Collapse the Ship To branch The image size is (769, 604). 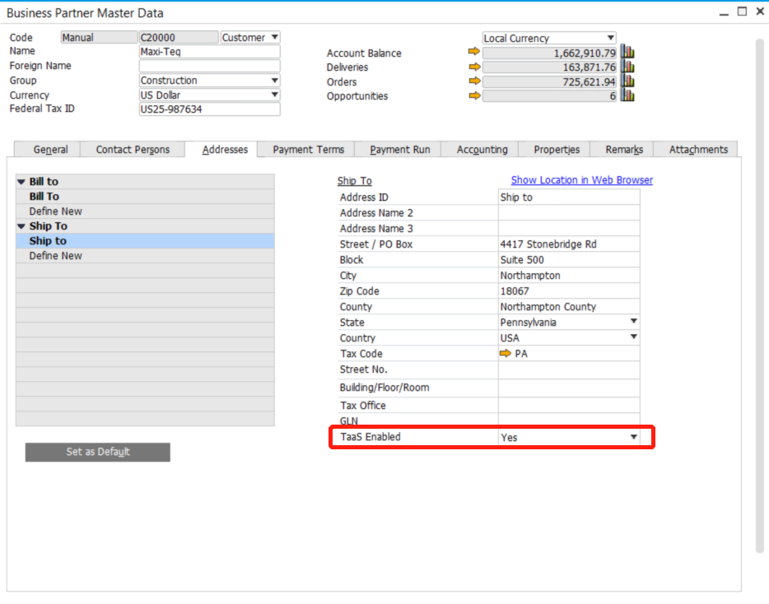click(20, 225)
